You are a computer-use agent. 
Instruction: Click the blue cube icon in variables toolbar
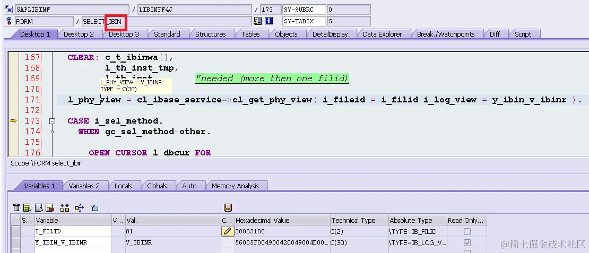click(x=94, y=207)
